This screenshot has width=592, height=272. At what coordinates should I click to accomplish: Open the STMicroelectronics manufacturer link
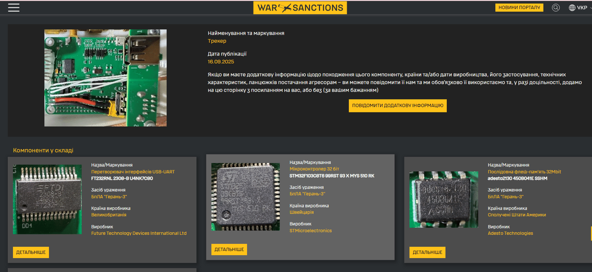pos(310,231)
